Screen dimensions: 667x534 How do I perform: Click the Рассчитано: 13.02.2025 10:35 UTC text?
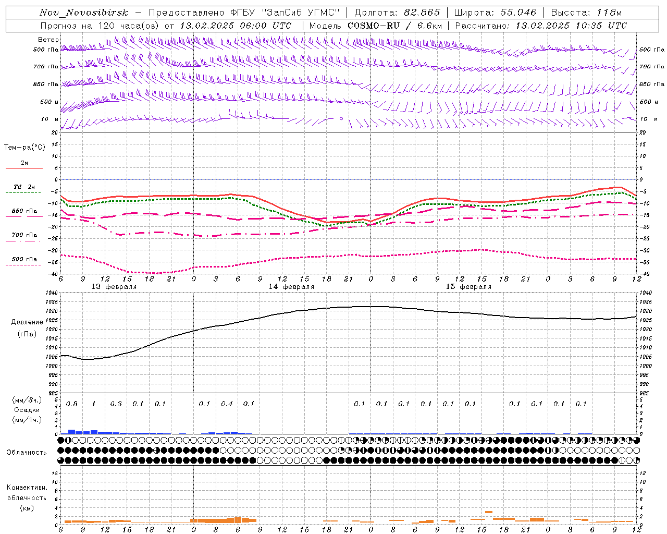click(541, 26)
